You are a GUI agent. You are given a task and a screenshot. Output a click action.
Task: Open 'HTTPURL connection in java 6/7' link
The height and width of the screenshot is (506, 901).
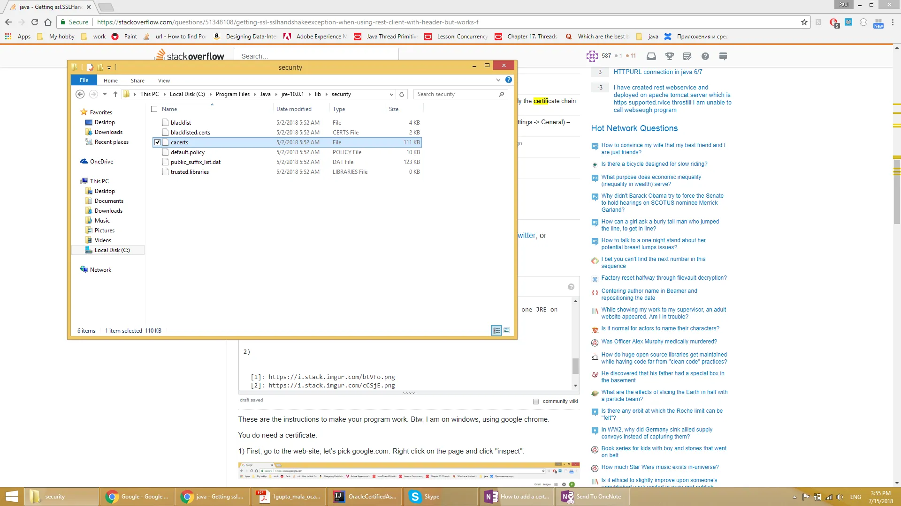click(x=657, y=72)
